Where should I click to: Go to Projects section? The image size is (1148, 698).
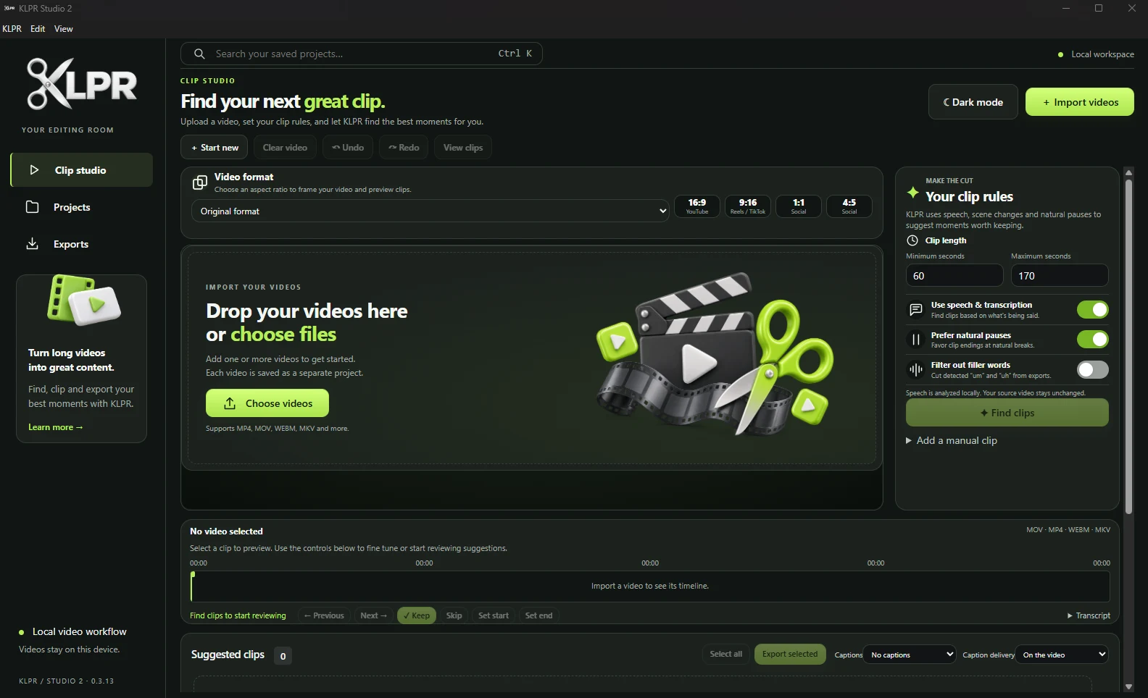[x=81, y=207]
